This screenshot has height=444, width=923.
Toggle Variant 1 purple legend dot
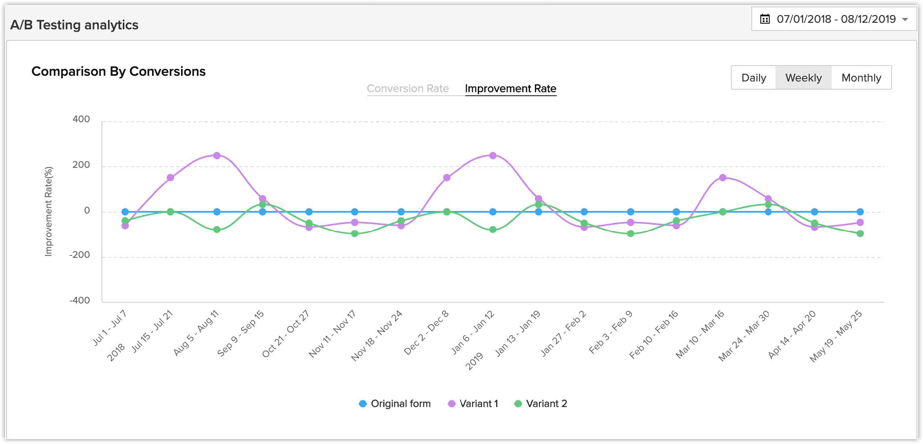pos(451,404)
